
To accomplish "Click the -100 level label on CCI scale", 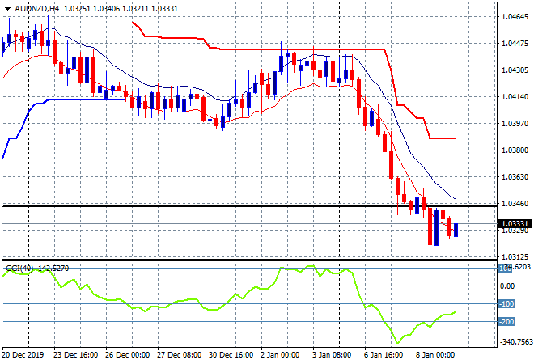I will pyautogui.click(x=506, y=304).
